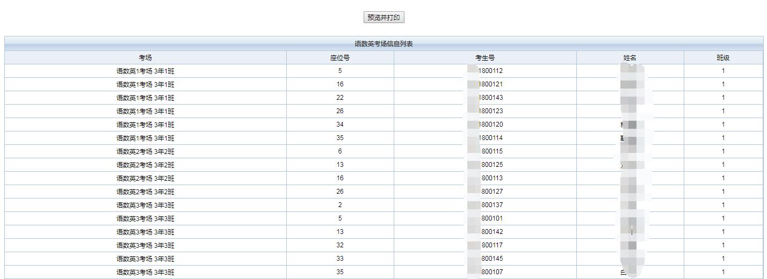Click seat 16 in the 800113 row

(x=340, y=178)
